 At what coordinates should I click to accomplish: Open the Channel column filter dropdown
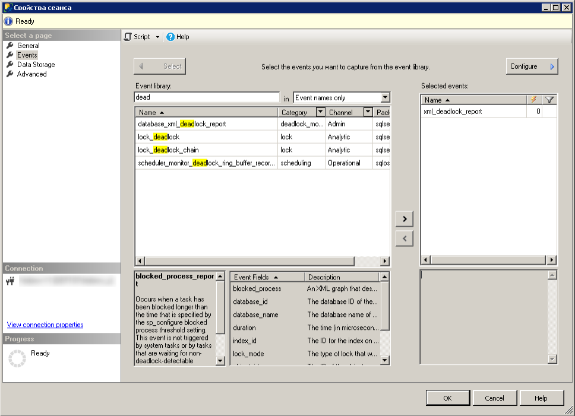coord(368,112)
